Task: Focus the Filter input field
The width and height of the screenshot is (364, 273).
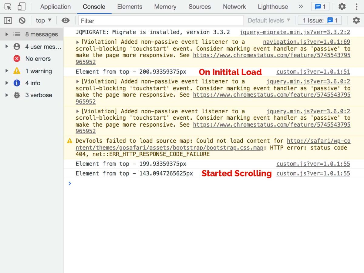Action: click(x=161, y=21)
